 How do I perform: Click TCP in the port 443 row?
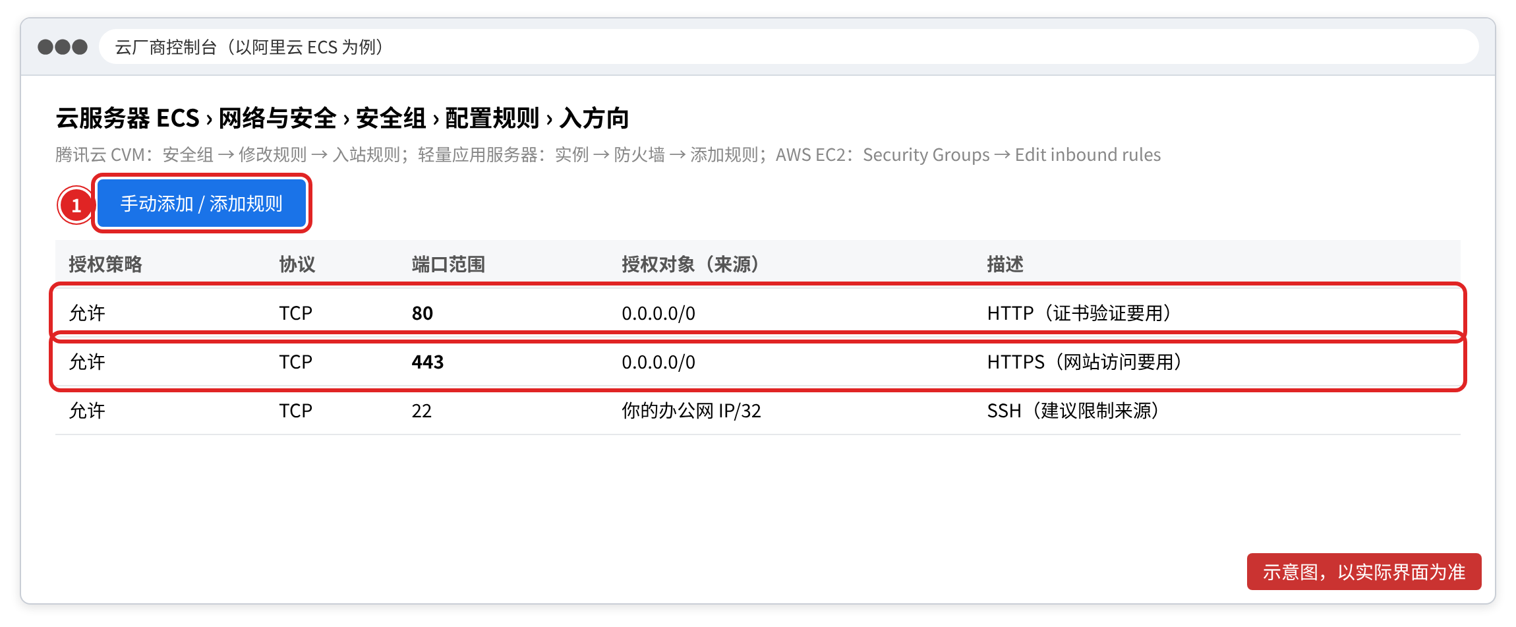tap(295, 362)
